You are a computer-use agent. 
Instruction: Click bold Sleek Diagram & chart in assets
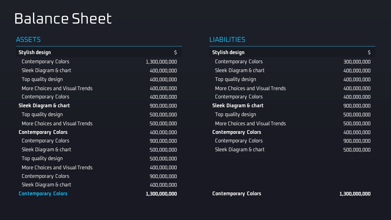coord(44,105)
